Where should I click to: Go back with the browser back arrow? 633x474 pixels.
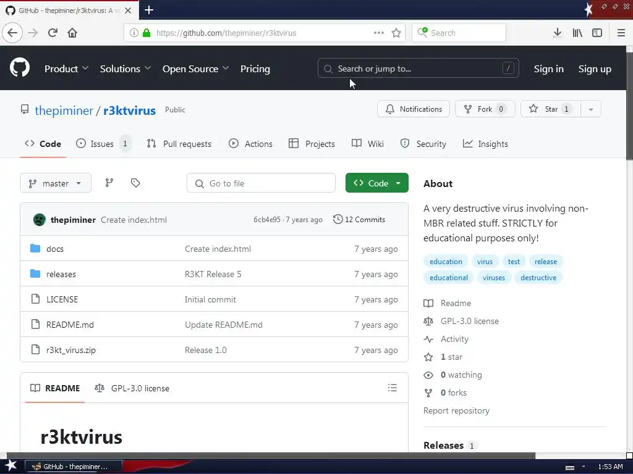(x=12, y=33)
